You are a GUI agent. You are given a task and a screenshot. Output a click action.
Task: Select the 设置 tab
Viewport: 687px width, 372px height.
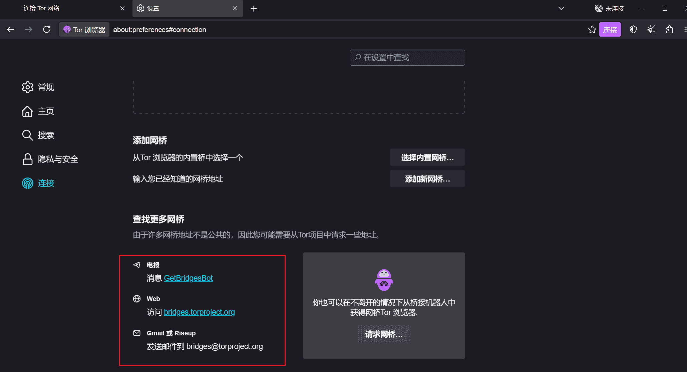(x=188, y=8)
